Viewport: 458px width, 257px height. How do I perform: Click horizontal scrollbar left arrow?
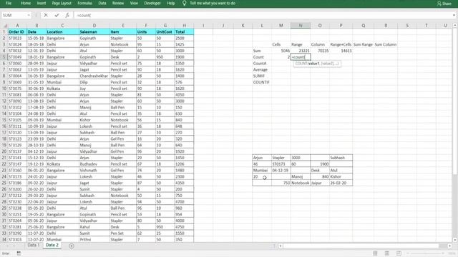[x=281, y=246]
